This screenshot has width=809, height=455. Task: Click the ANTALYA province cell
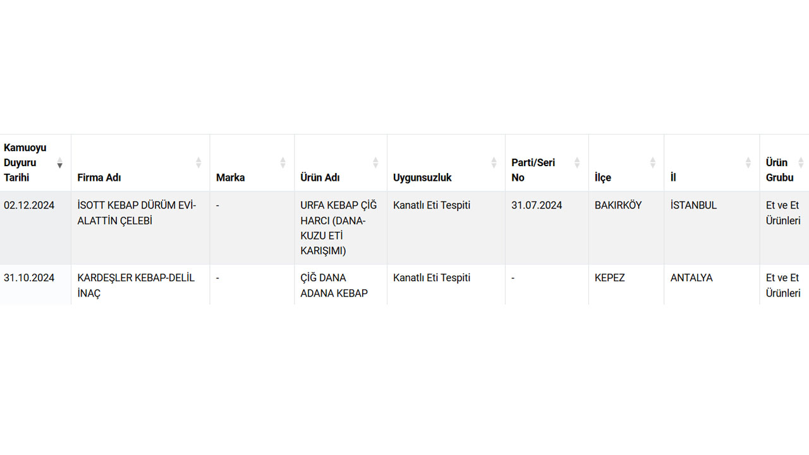tap(691, 277)
